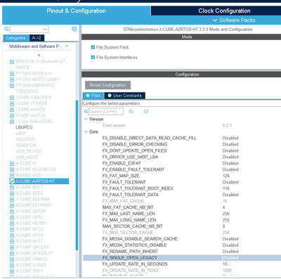Image resolution: width=281 pixels, height=279 pixels.
Task: Select the Categories view tab
Action: pos(15,38)
